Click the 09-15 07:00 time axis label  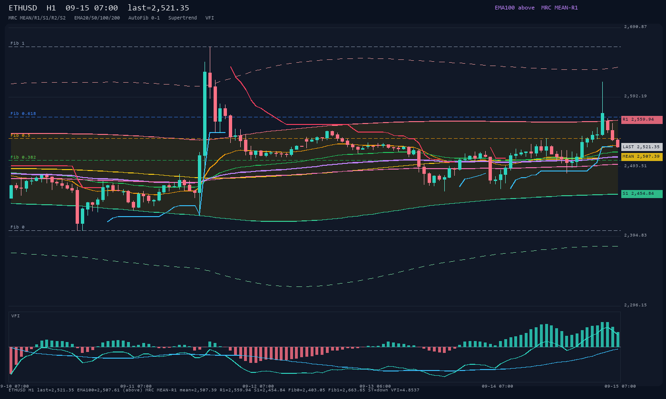pyautogui.click(x=620, y=386)
